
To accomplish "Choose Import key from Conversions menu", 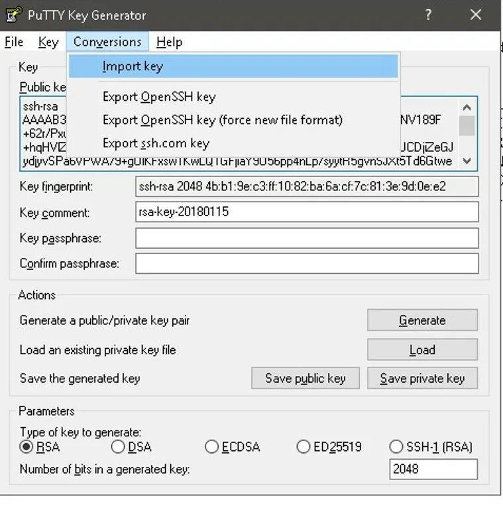I will pos(233,66).
